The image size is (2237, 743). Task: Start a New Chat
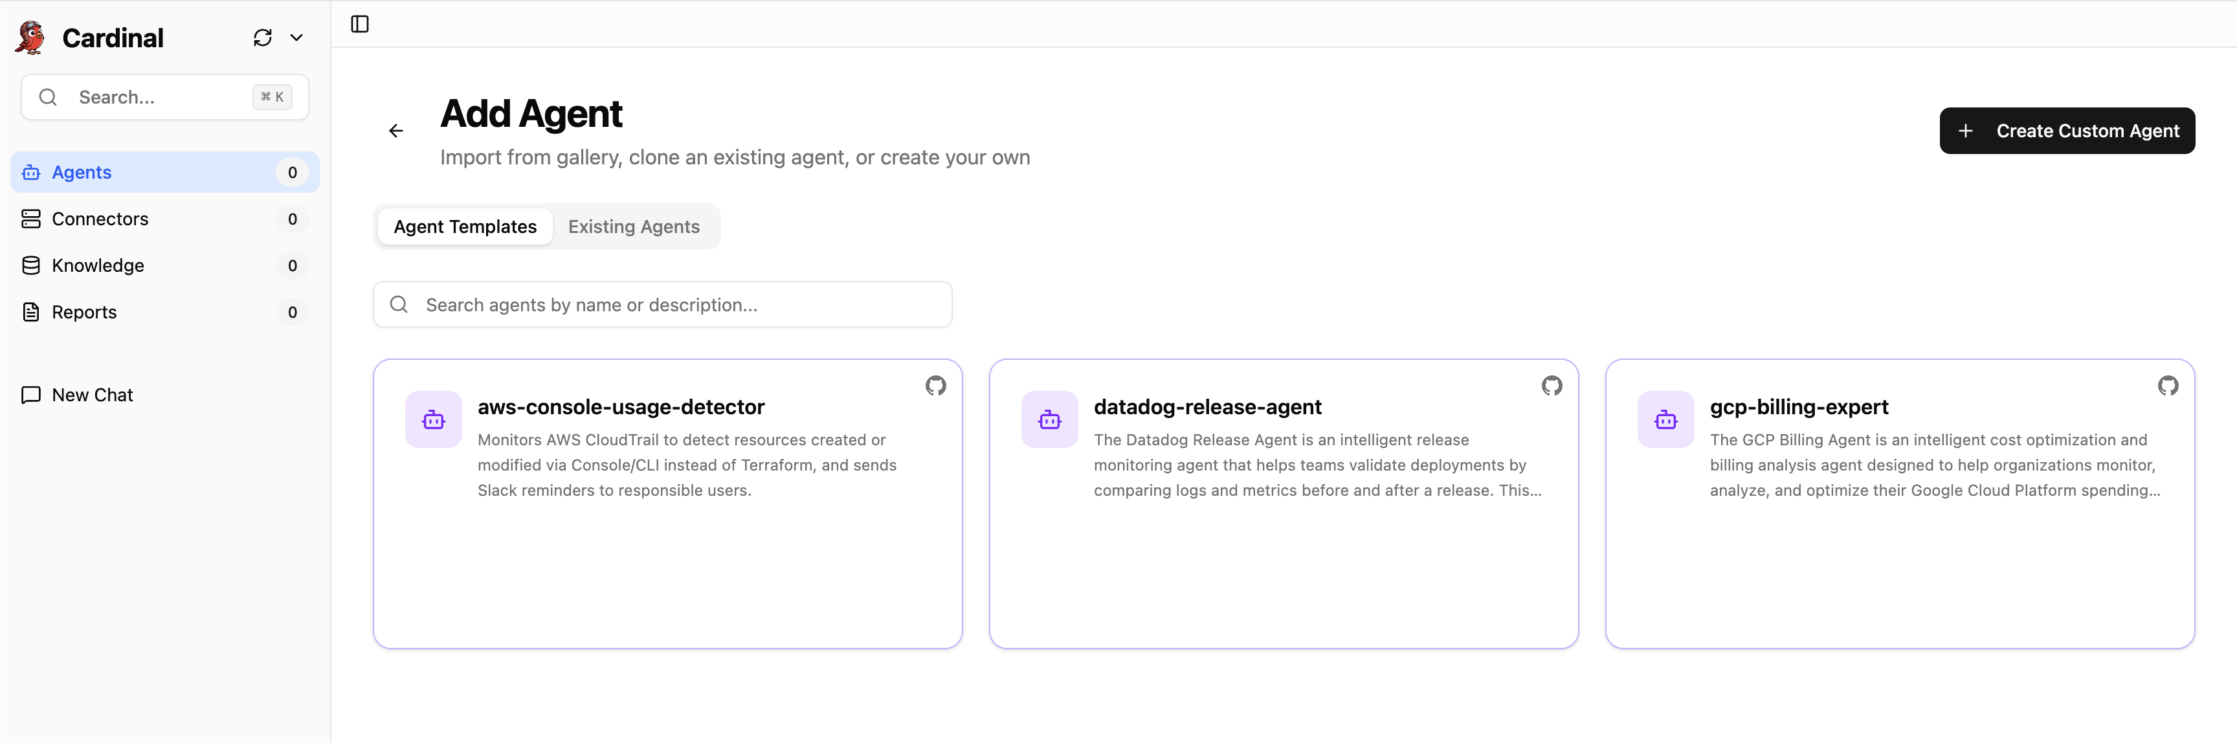pyautogui.click(x=92, y=395)
